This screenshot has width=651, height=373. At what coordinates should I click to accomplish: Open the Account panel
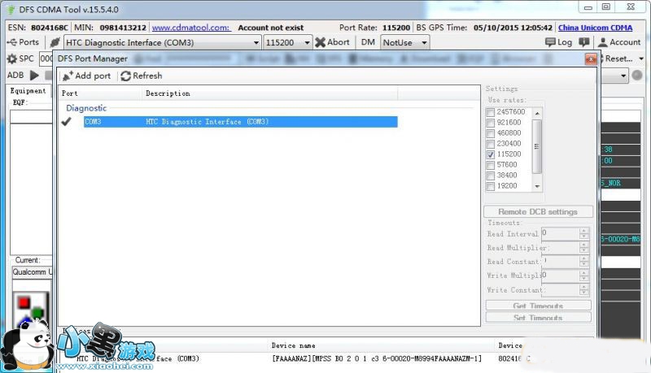point(619,42)
